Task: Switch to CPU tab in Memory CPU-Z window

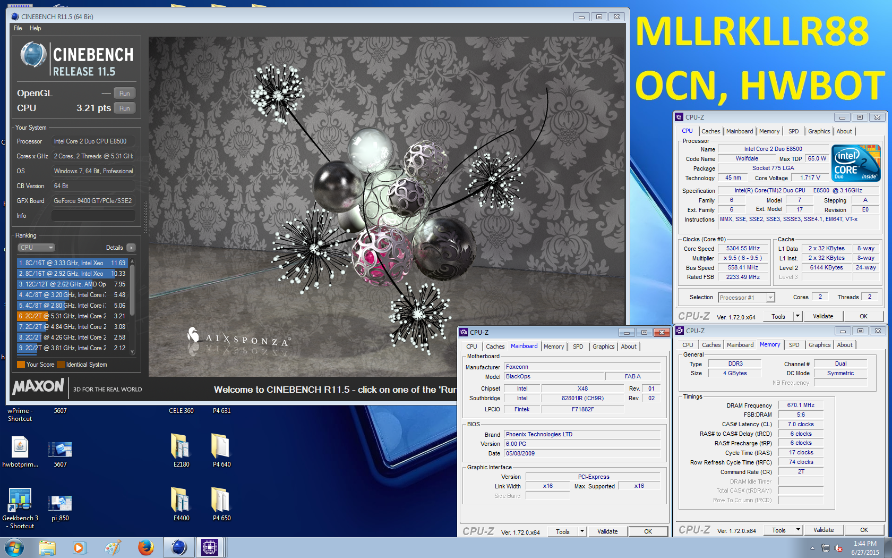Action: [688, 345]
